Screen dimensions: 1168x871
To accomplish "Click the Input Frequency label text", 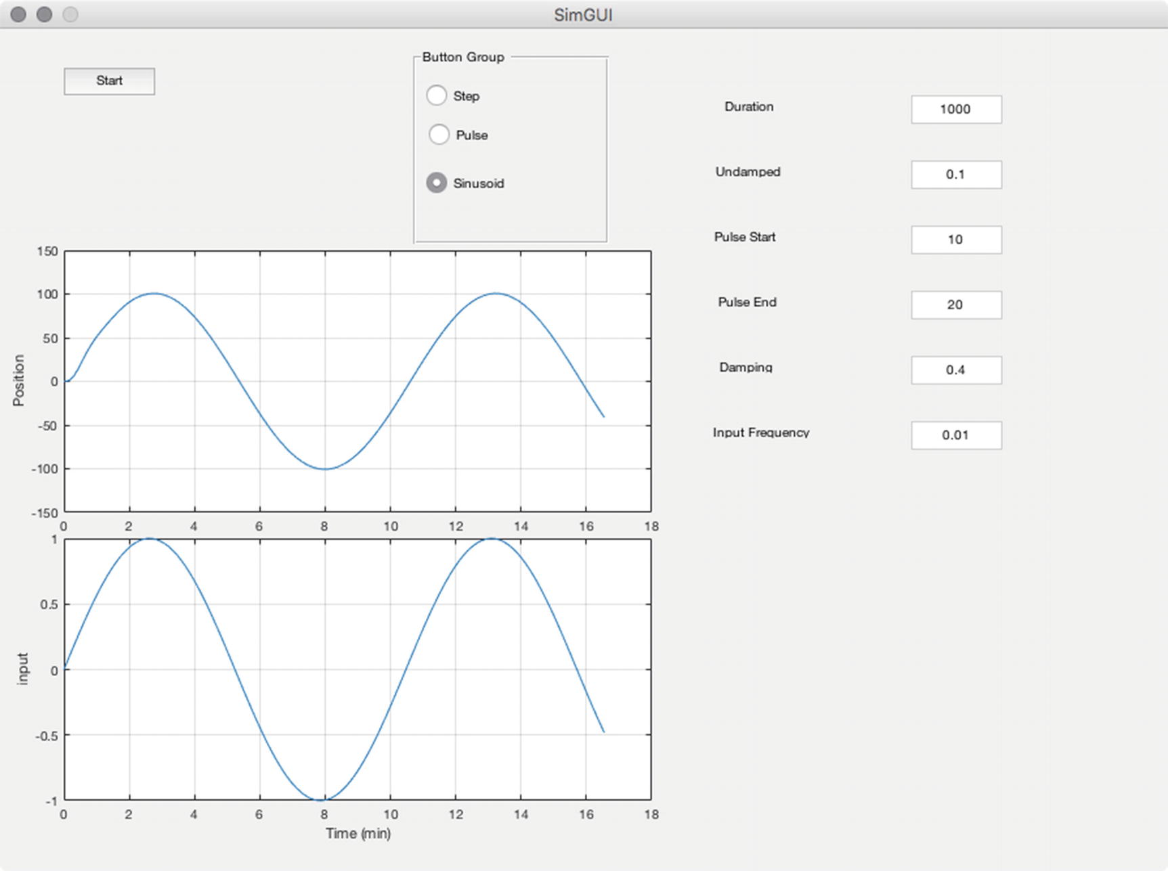I will [x=760, y=432].
